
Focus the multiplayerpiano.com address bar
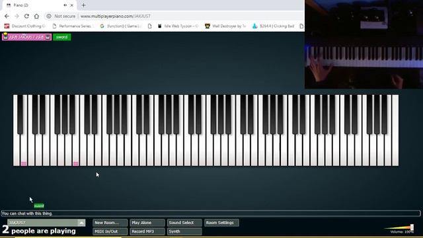pos(174,16)
